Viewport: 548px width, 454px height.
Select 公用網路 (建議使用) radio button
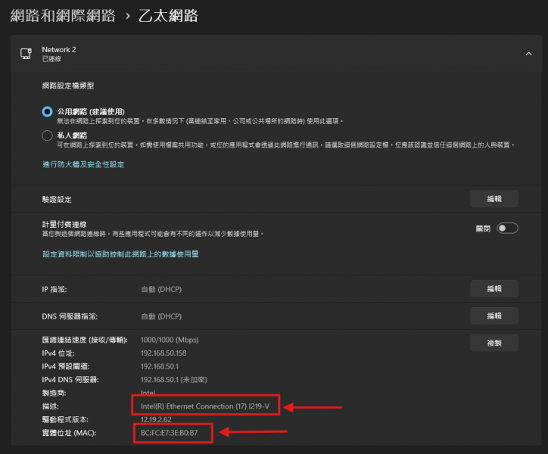47,112
